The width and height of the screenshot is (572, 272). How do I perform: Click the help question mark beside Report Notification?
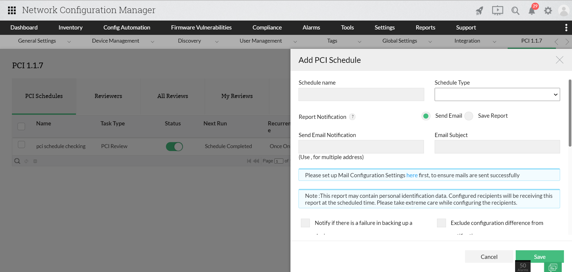click(353, 117)
